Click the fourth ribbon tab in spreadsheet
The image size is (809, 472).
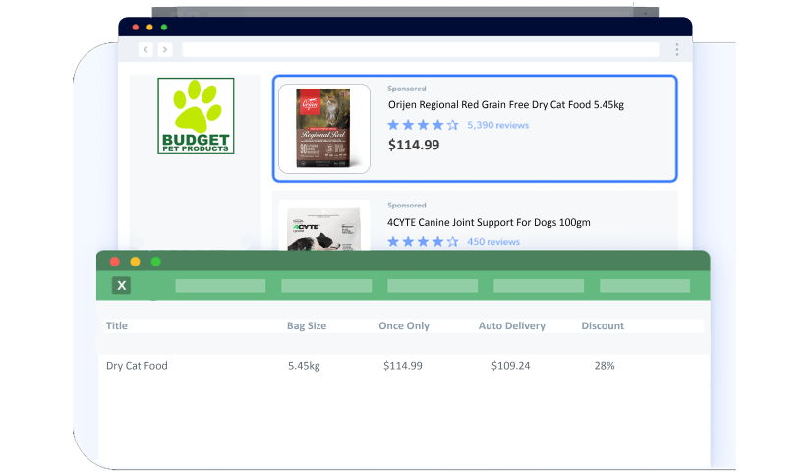click(x=539, y=286)
